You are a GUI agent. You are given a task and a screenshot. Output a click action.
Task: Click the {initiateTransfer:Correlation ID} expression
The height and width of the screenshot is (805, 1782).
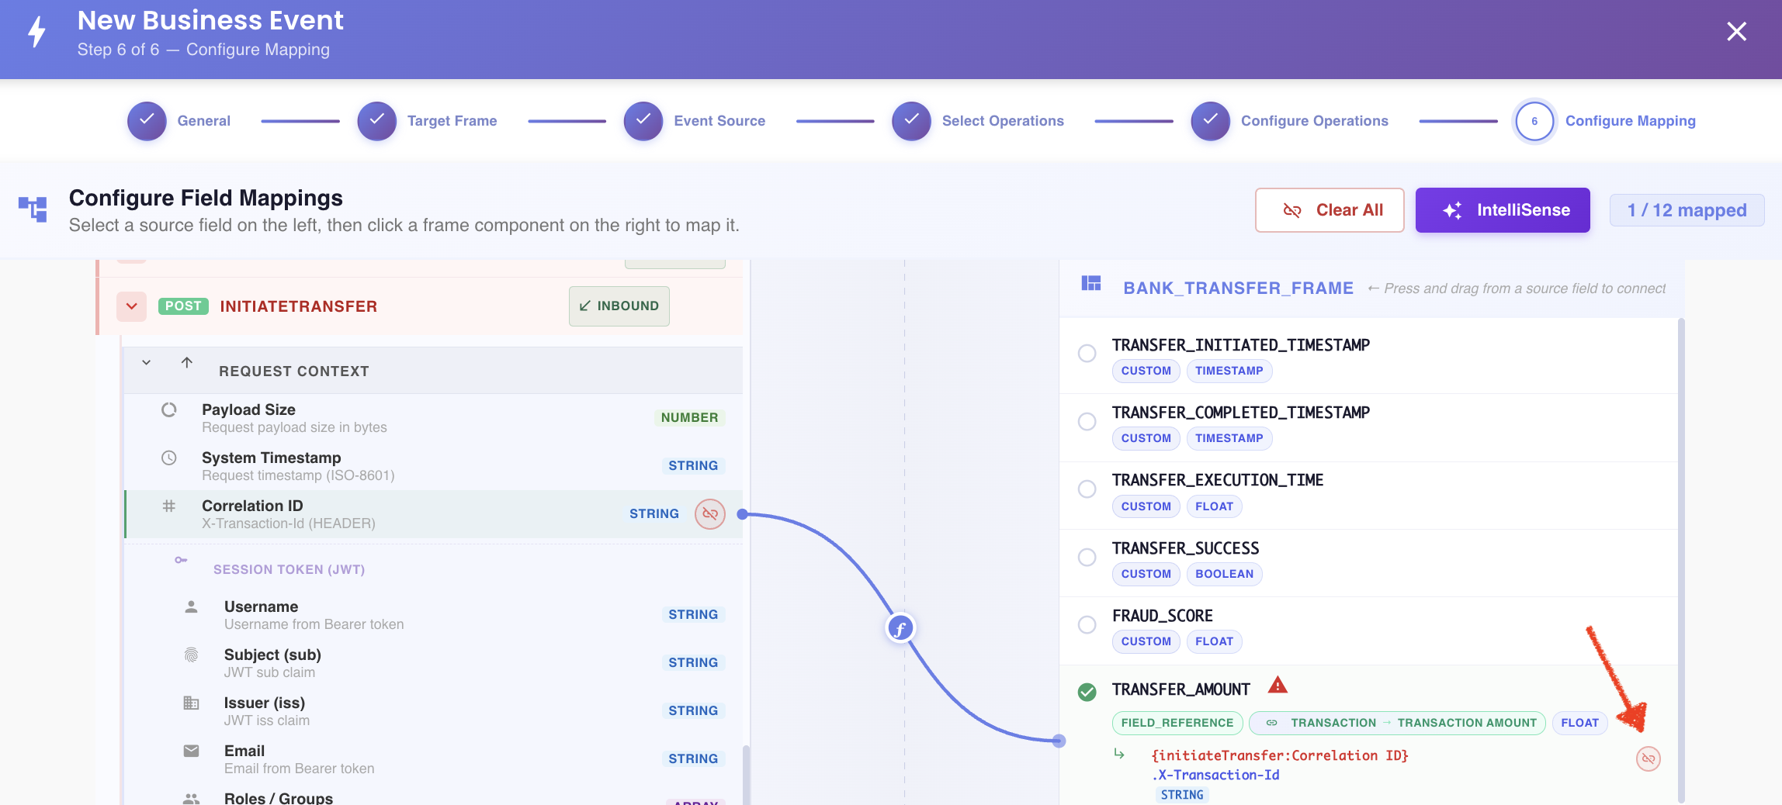(x=1280, y=755)
